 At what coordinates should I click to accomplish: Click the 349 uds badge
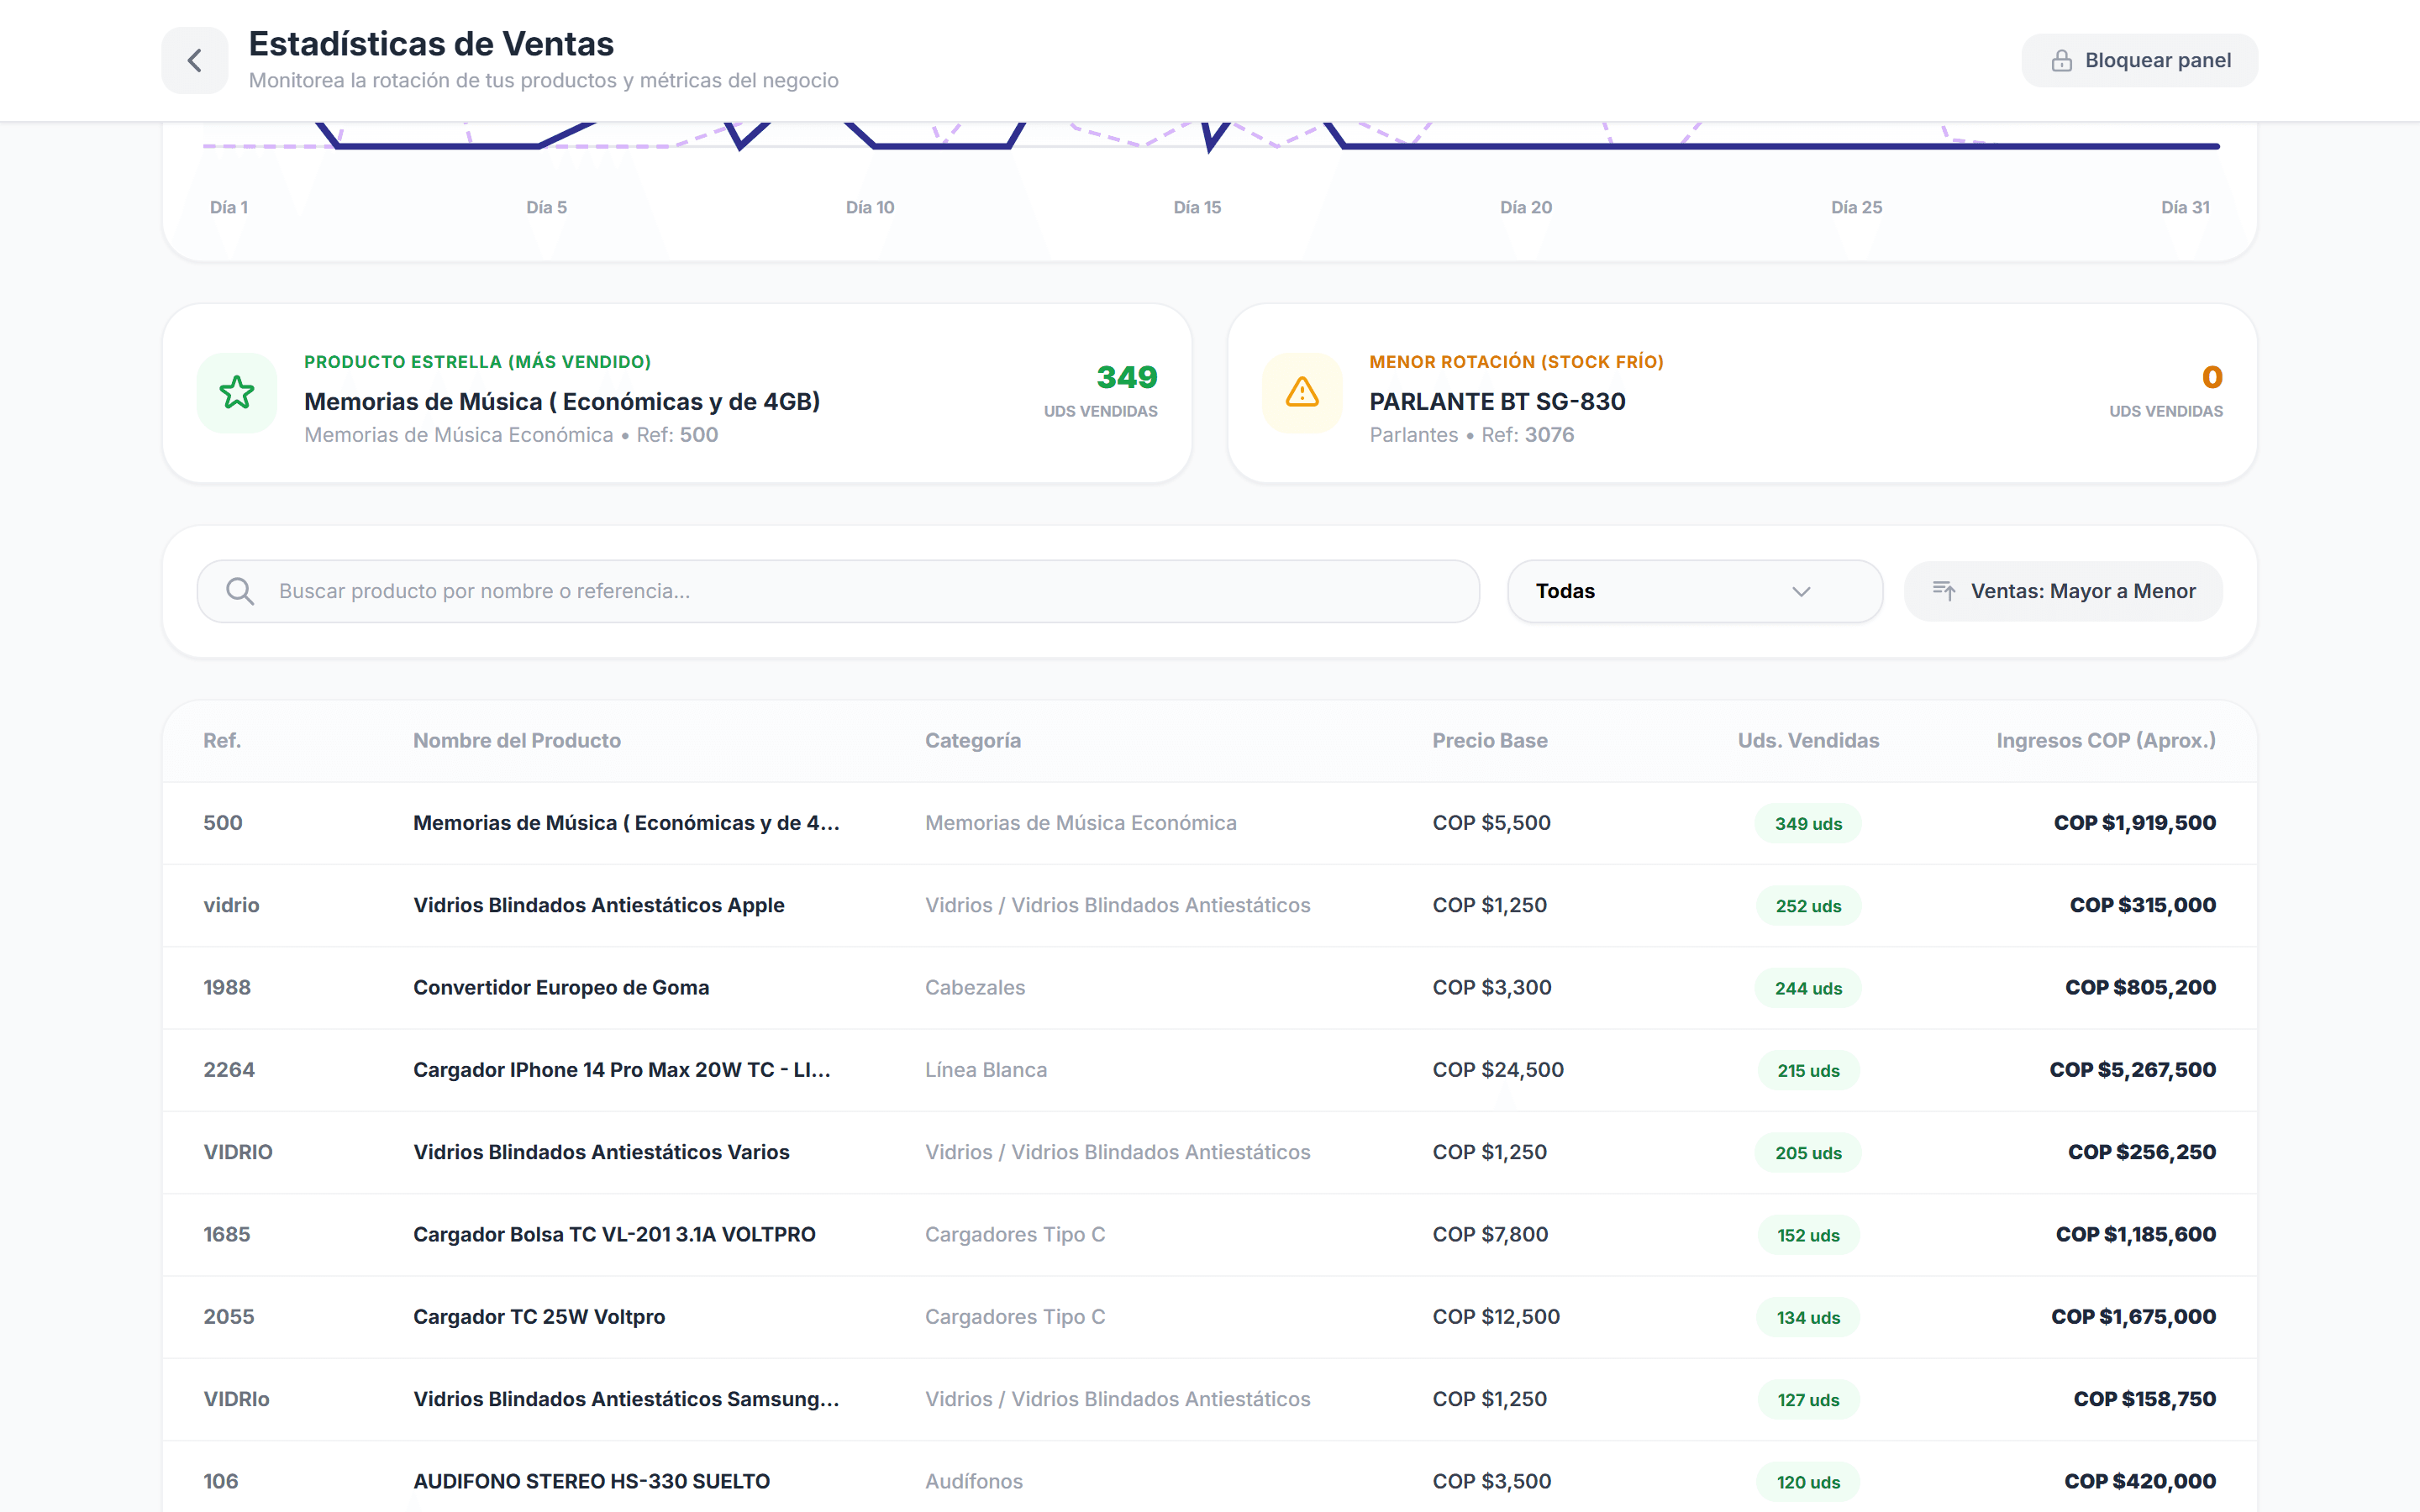point(1808,824)
